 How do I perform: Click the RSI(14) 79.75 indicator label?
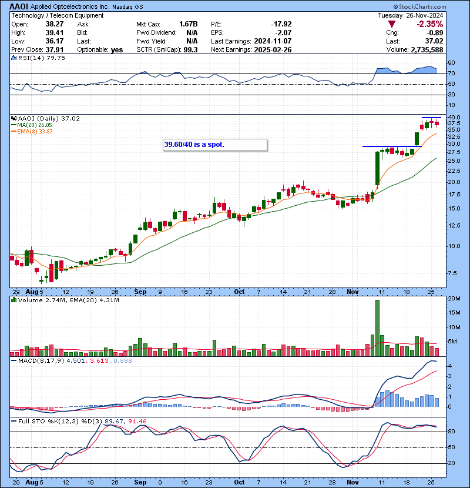point(42,58)
